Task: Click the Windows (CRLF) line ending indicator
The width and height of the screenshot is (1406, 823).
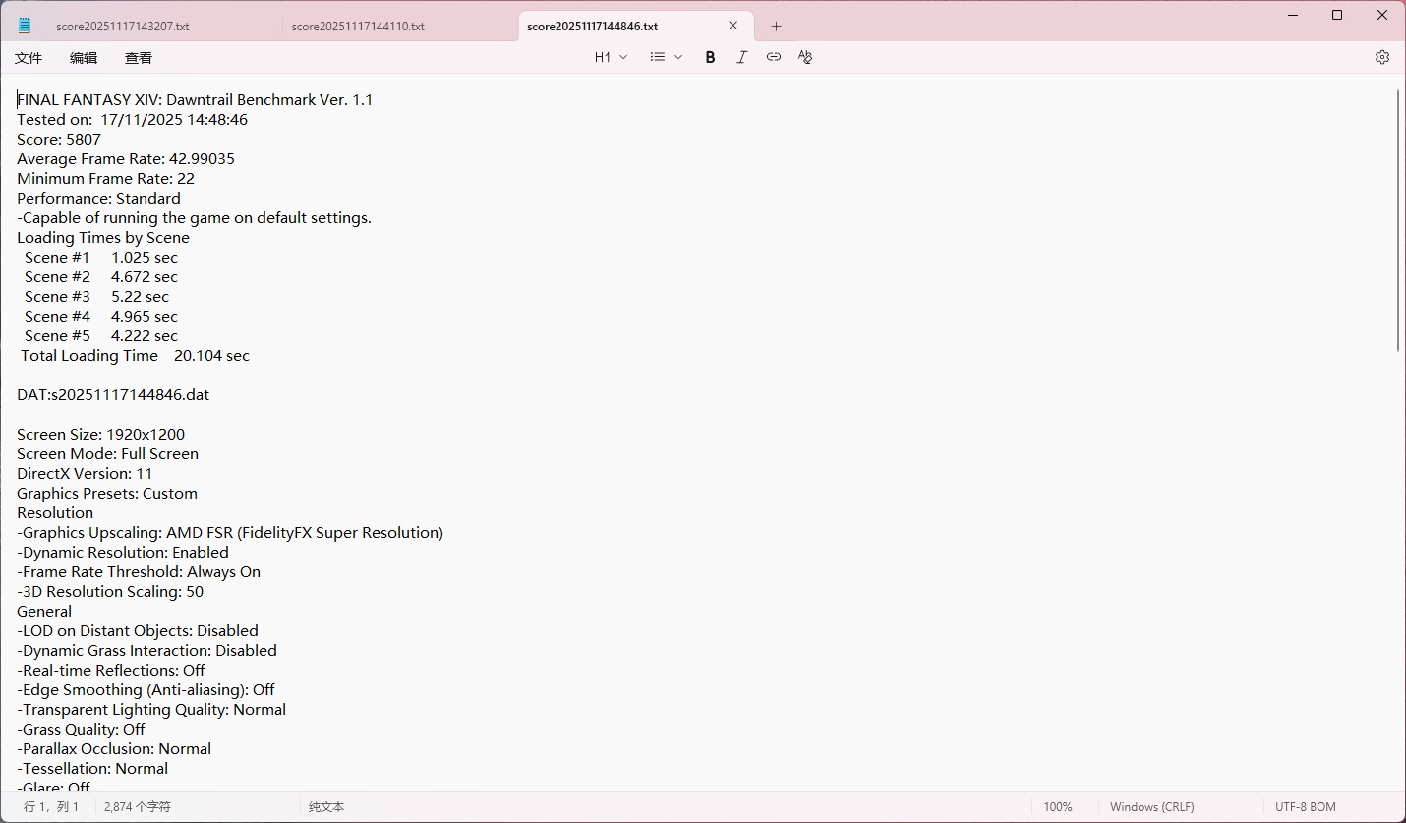Action: coord(1152,807)
